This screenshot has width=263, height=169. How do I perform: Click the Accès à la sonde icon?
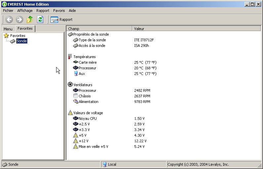pyautogui.click(x=76, y=46)
